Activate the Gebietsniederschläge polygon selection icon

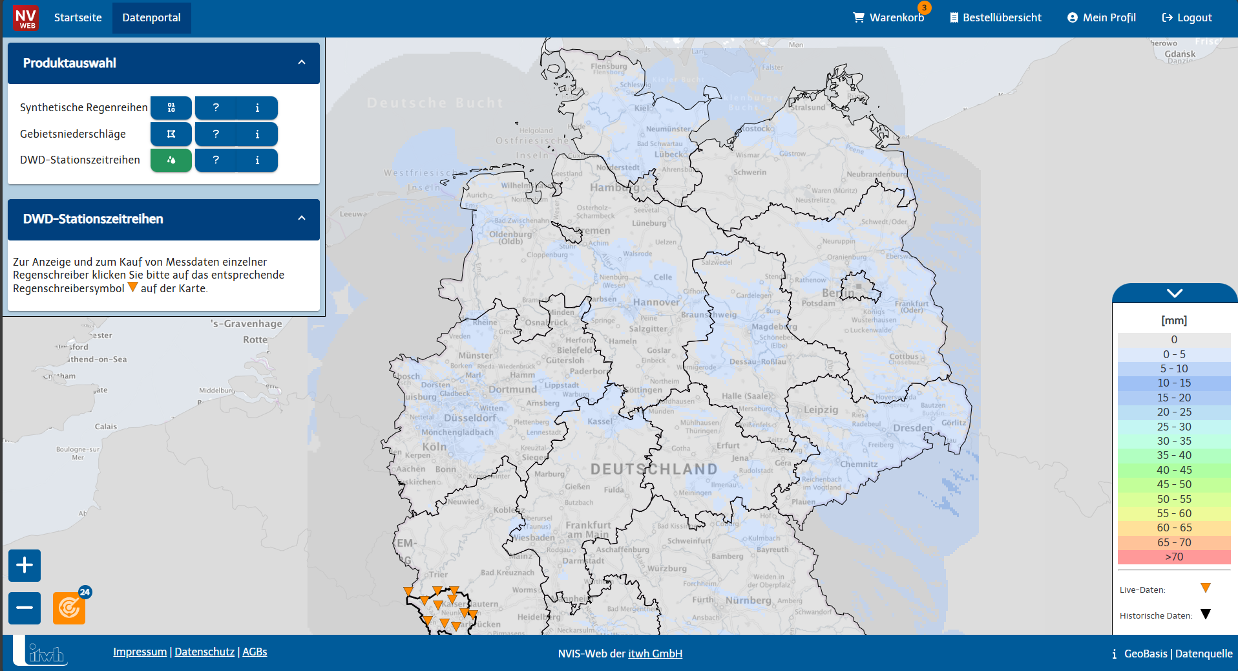(x=171, y=134)
